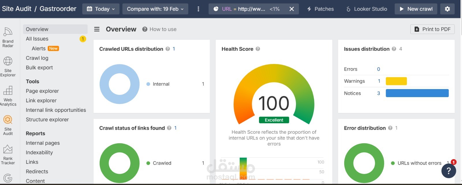Open the Internal pages report
This screenshot has width=462, height=185.
(x=43, y=143)
